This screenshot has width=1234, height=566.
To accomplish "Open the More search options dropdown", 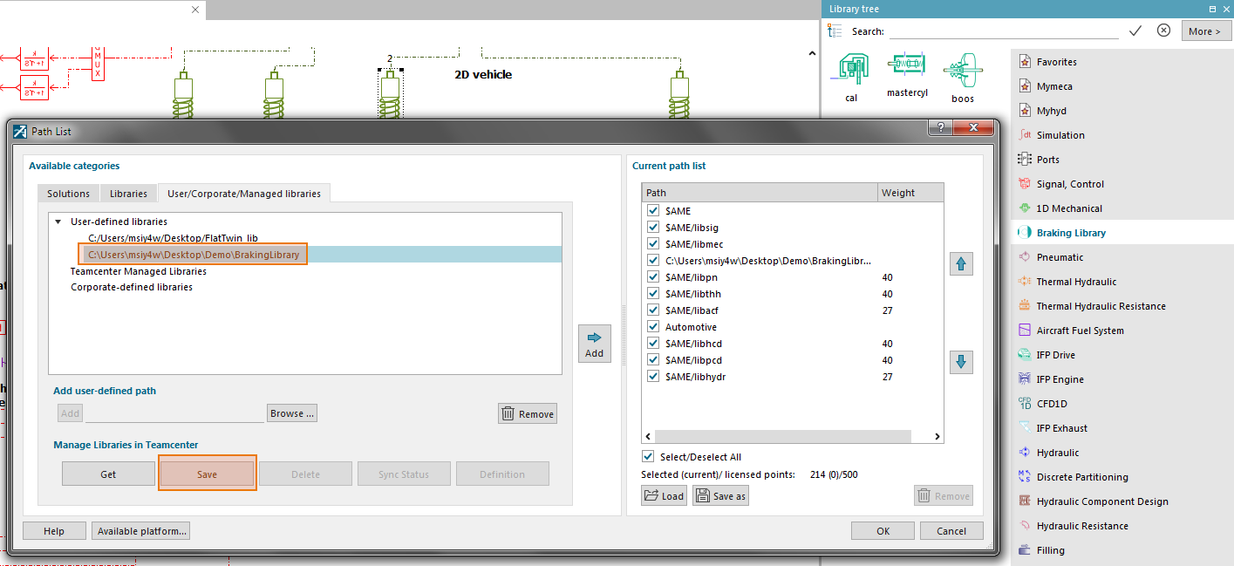I will 1205,30.
